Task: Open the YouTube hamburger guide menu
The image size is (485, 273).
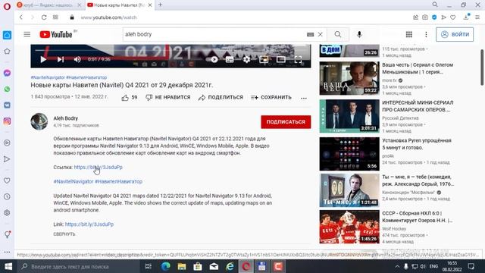Action: [x=27, y=34]
